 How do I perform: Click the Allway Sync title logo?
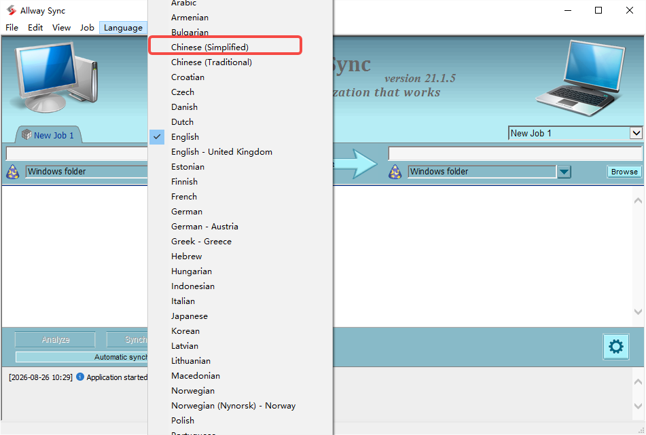[x=11, y=10]
